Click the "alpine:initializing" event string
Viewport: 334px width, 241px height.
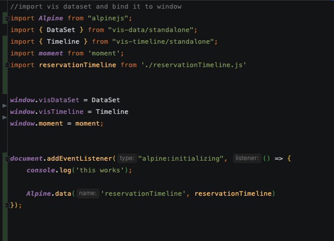[x=181, y=159]
